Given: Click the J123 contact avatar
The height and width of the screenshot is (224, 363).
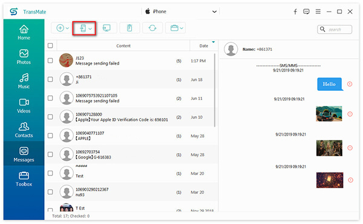Looking at the screenshot, I should pos(66,60).
